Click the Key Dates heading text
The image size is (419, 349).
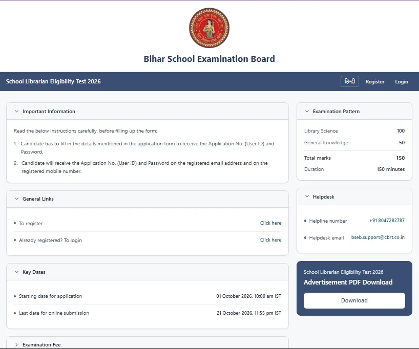click(x=34, y=272)
